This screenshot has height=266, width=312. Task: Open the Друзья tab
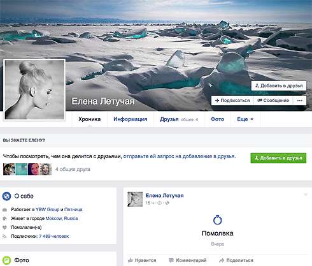[179, 119]
